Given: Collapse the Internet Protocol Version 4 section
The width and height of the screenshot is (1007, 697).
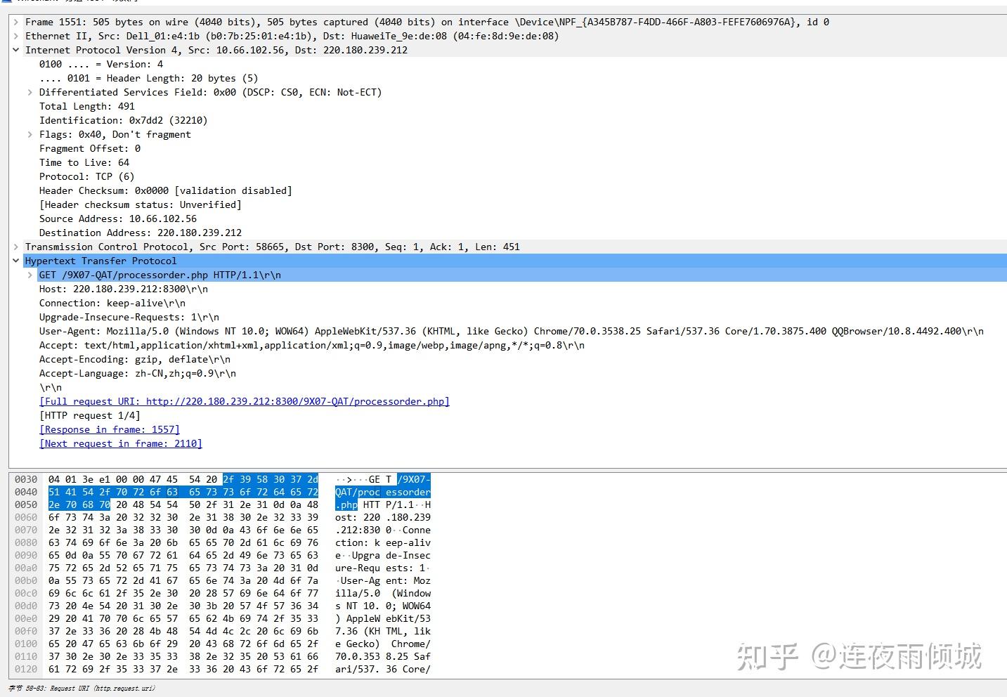Looking at the screenshot, I should pos(15,50).
